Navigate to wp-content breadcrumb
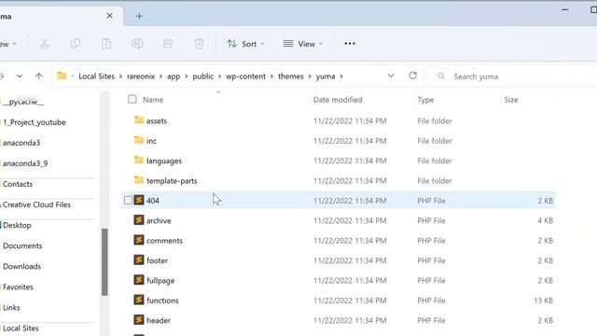 point(245,77)
